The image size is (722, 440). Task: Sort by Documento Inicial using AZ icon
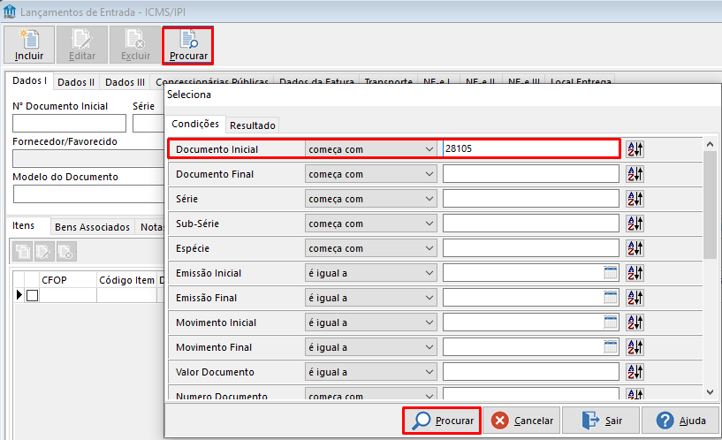[635, 149]
